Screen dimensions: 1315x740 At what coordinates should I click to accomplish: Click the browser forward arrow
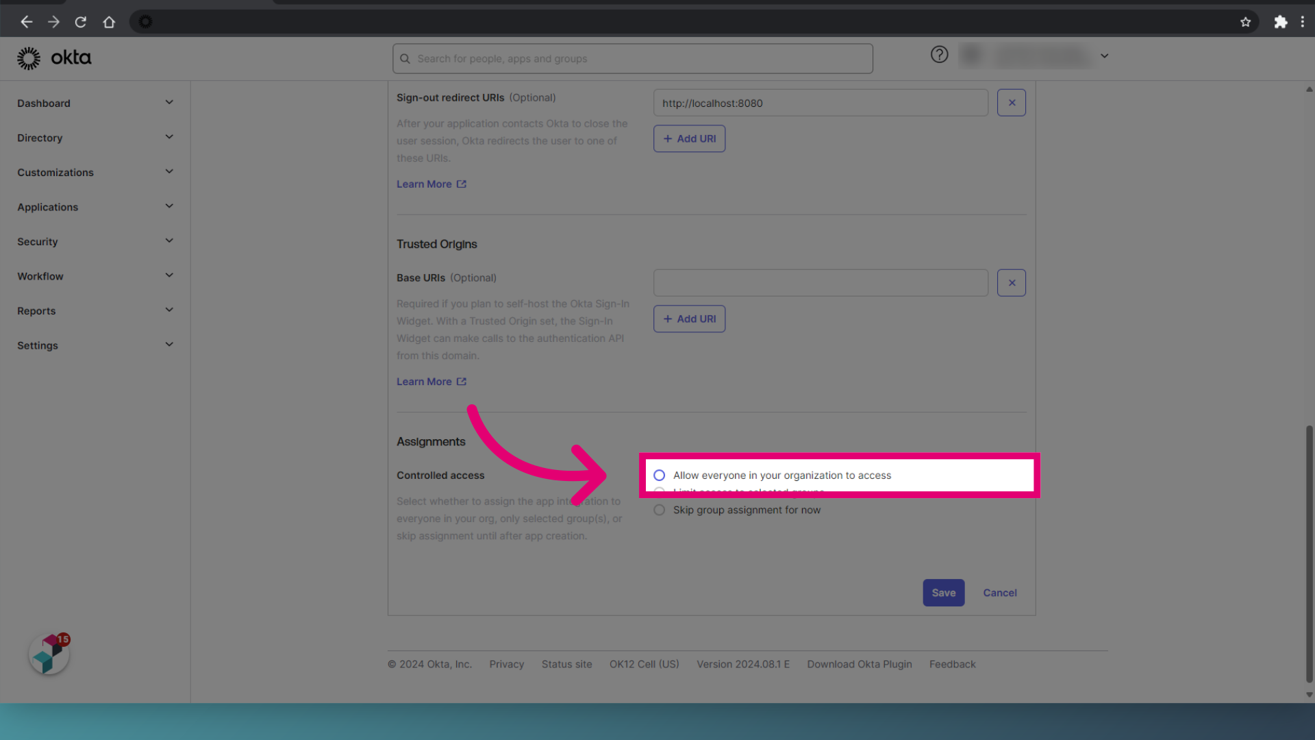53,22
